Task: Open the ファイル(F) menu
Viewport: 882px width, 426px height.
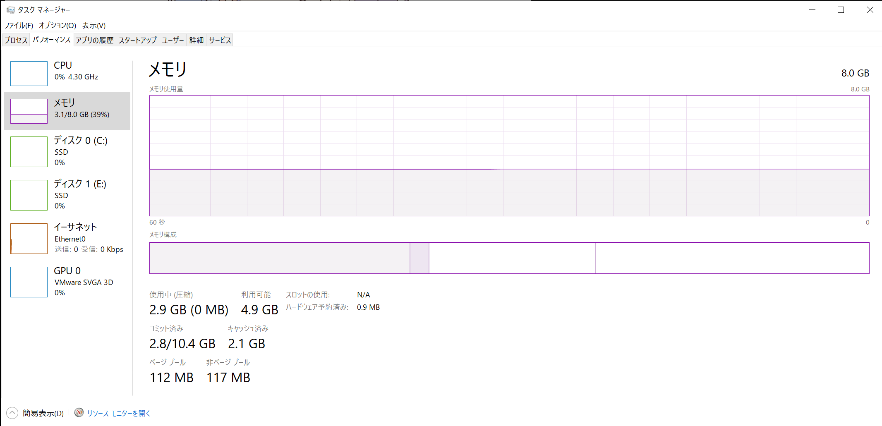Action: [x=19, y=26]
